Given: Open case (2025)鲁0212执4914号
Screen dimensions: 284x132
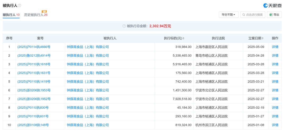Looking at the screenshot, I should (x=34, y=56).
